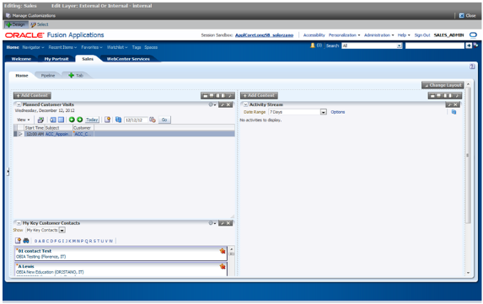Open the gear actions menu on My Key Customer Contacts
This screenshot has height=304, width=483.
pos(212,223)
